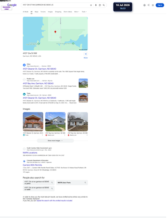Screen dimensions: 168x218
Task: Start voice search with the microphone icon
Action: (x=96, y=5)
